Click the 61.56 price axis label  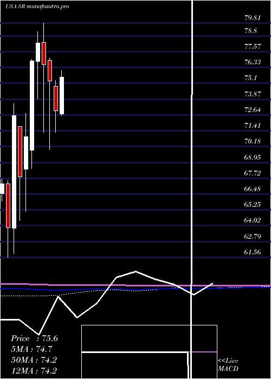253,252
